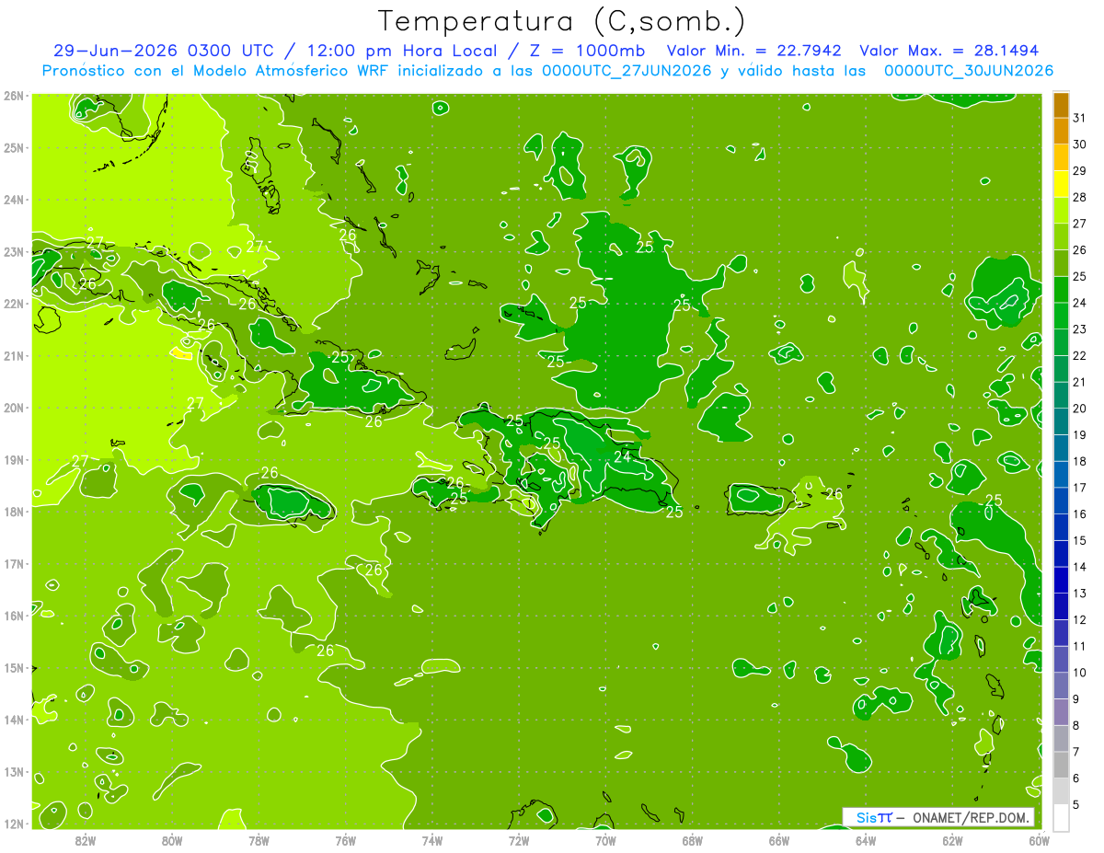Click the title "Temperatura (C,somb.)"
The width and height of the screenshot is (1104, 853).
(562, 21)
